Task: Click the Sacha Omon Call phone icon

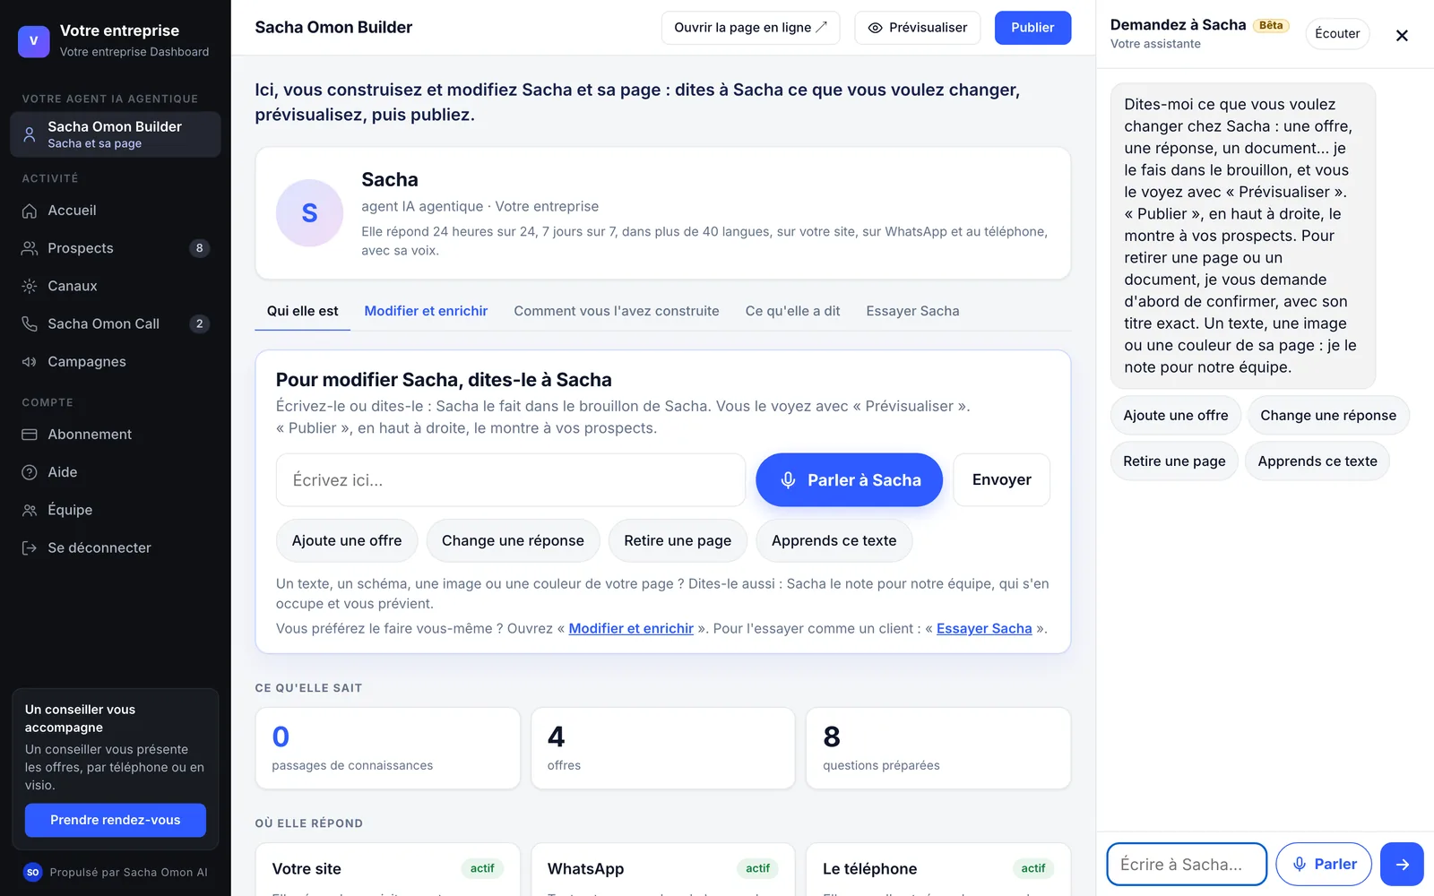Action: (x=30, y=323)
